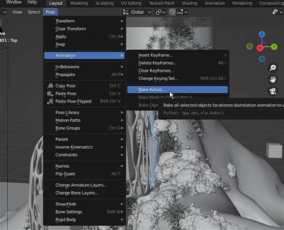Select the Animation submenu entry

84,55
